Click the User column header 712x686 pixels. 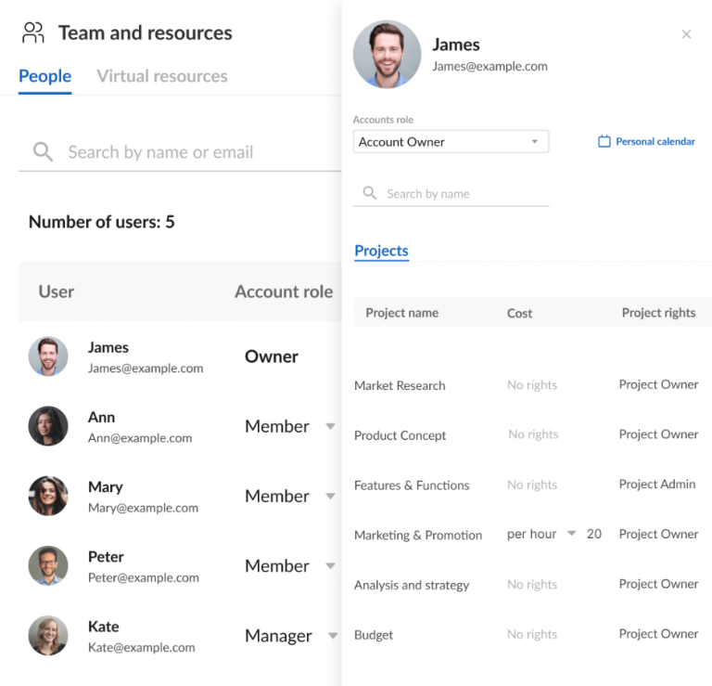click(57, 291)
